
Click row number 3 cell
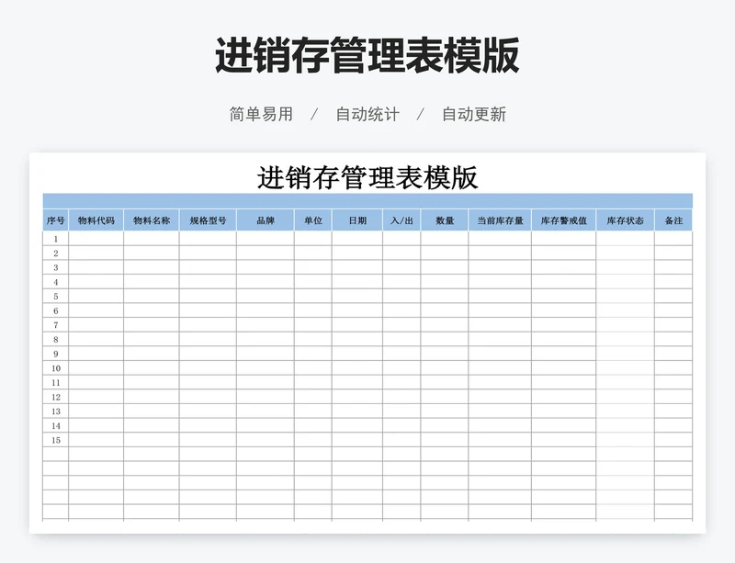click(56, 267)
